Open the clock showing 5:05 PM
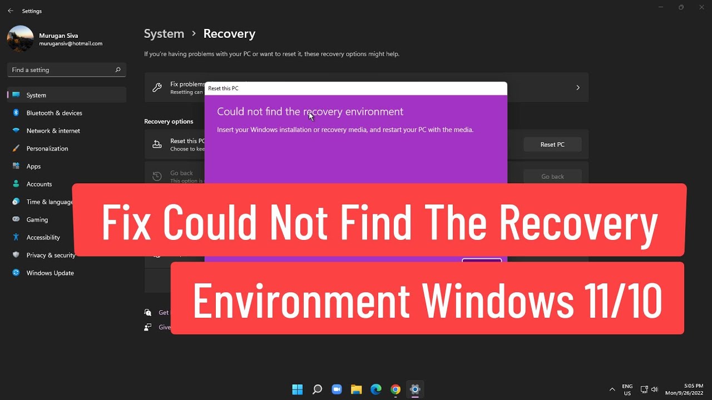 684,389
